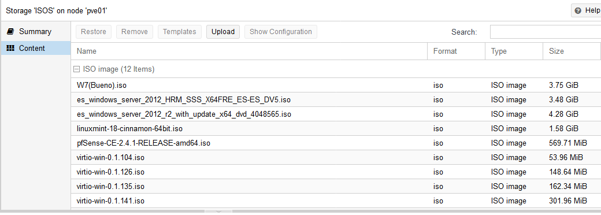Focus the Search input field

546,32
